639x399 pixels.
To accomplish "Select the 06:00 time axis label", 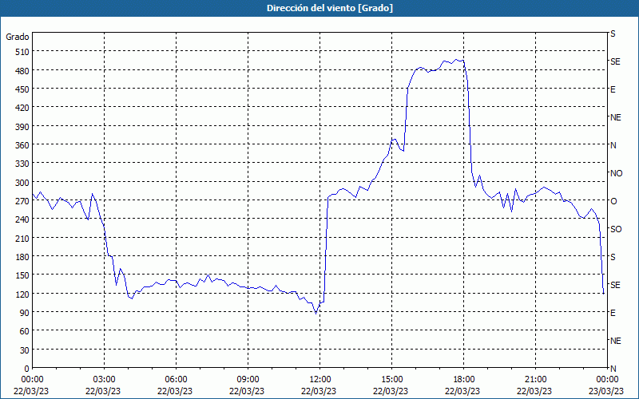I will point(176,380).
